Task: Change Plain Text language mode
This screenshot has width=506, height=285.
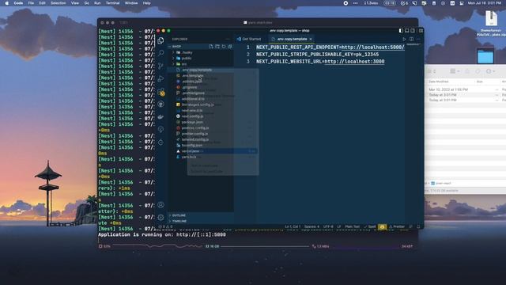Action: tap(352, 227)
